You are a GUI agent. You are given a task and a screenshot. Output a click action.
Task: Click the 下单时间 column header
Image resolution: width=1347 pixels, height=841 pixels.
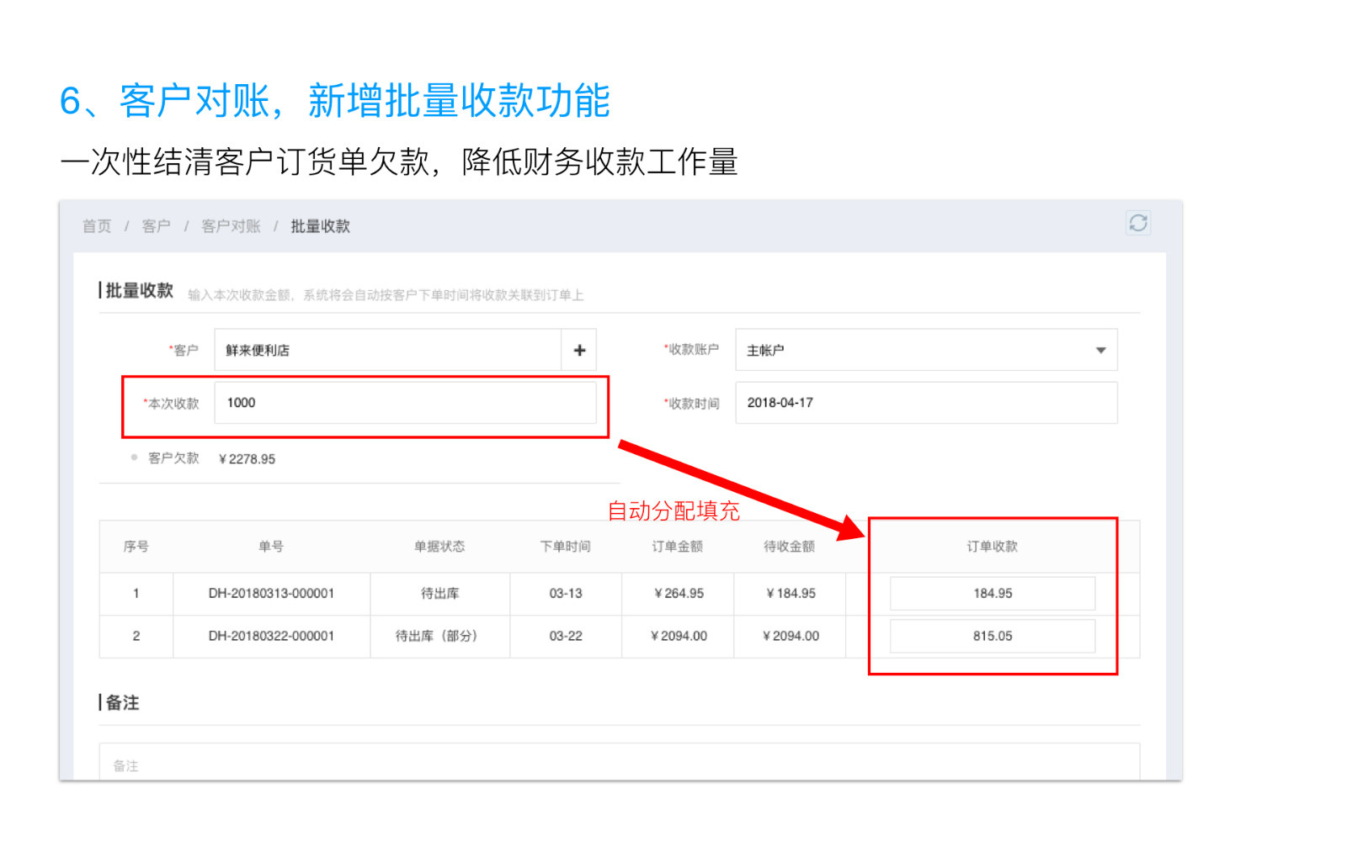(x=565, y=547)
